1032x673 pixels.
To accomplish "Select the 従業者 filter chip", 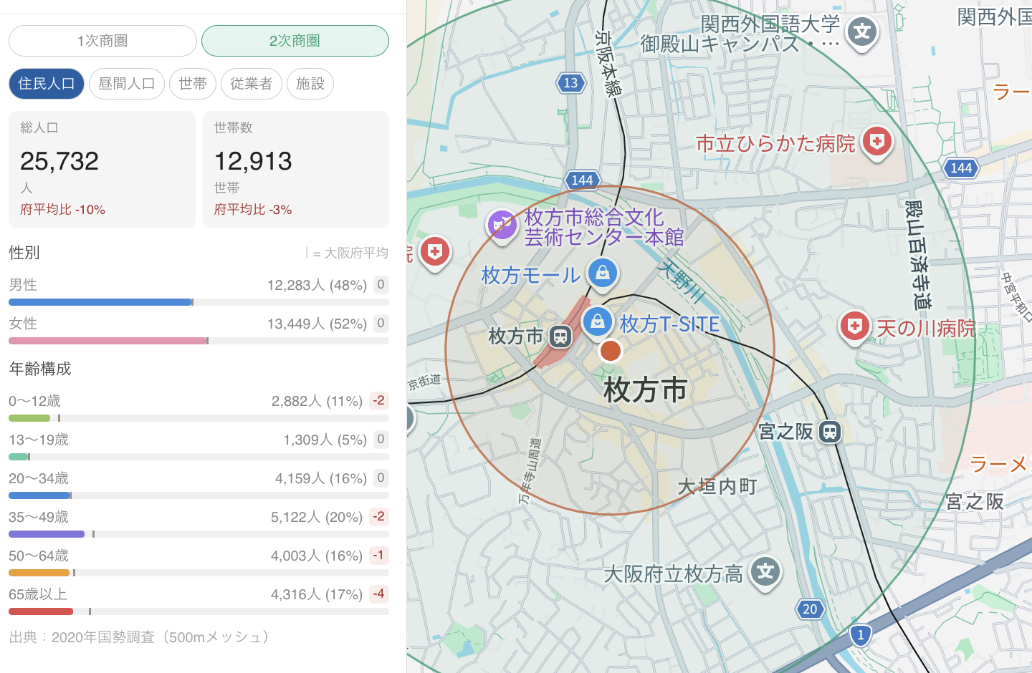I will click(x=252, y=84).
